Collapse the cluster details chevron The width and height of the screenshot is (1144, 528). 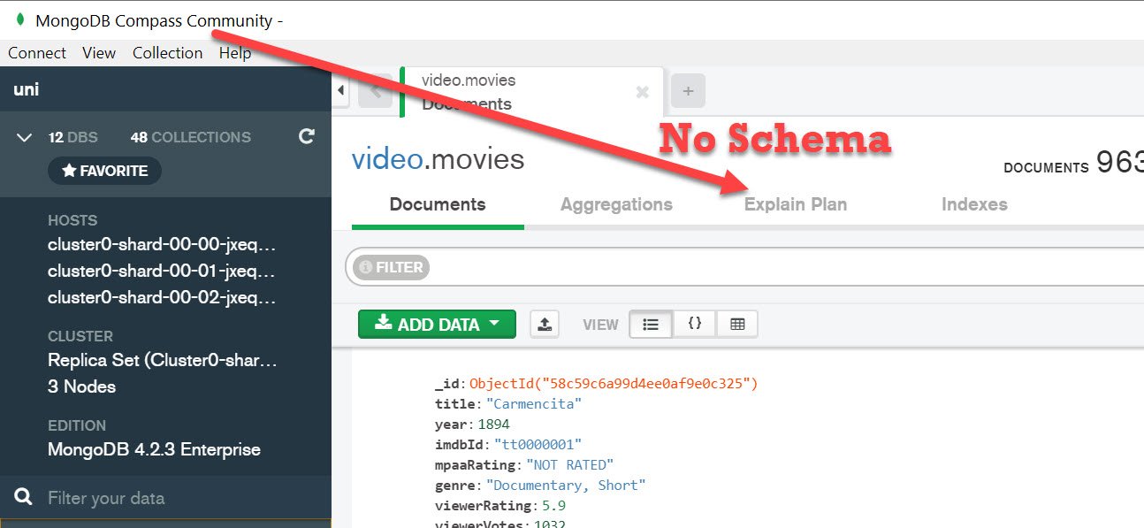click(24, 137)
